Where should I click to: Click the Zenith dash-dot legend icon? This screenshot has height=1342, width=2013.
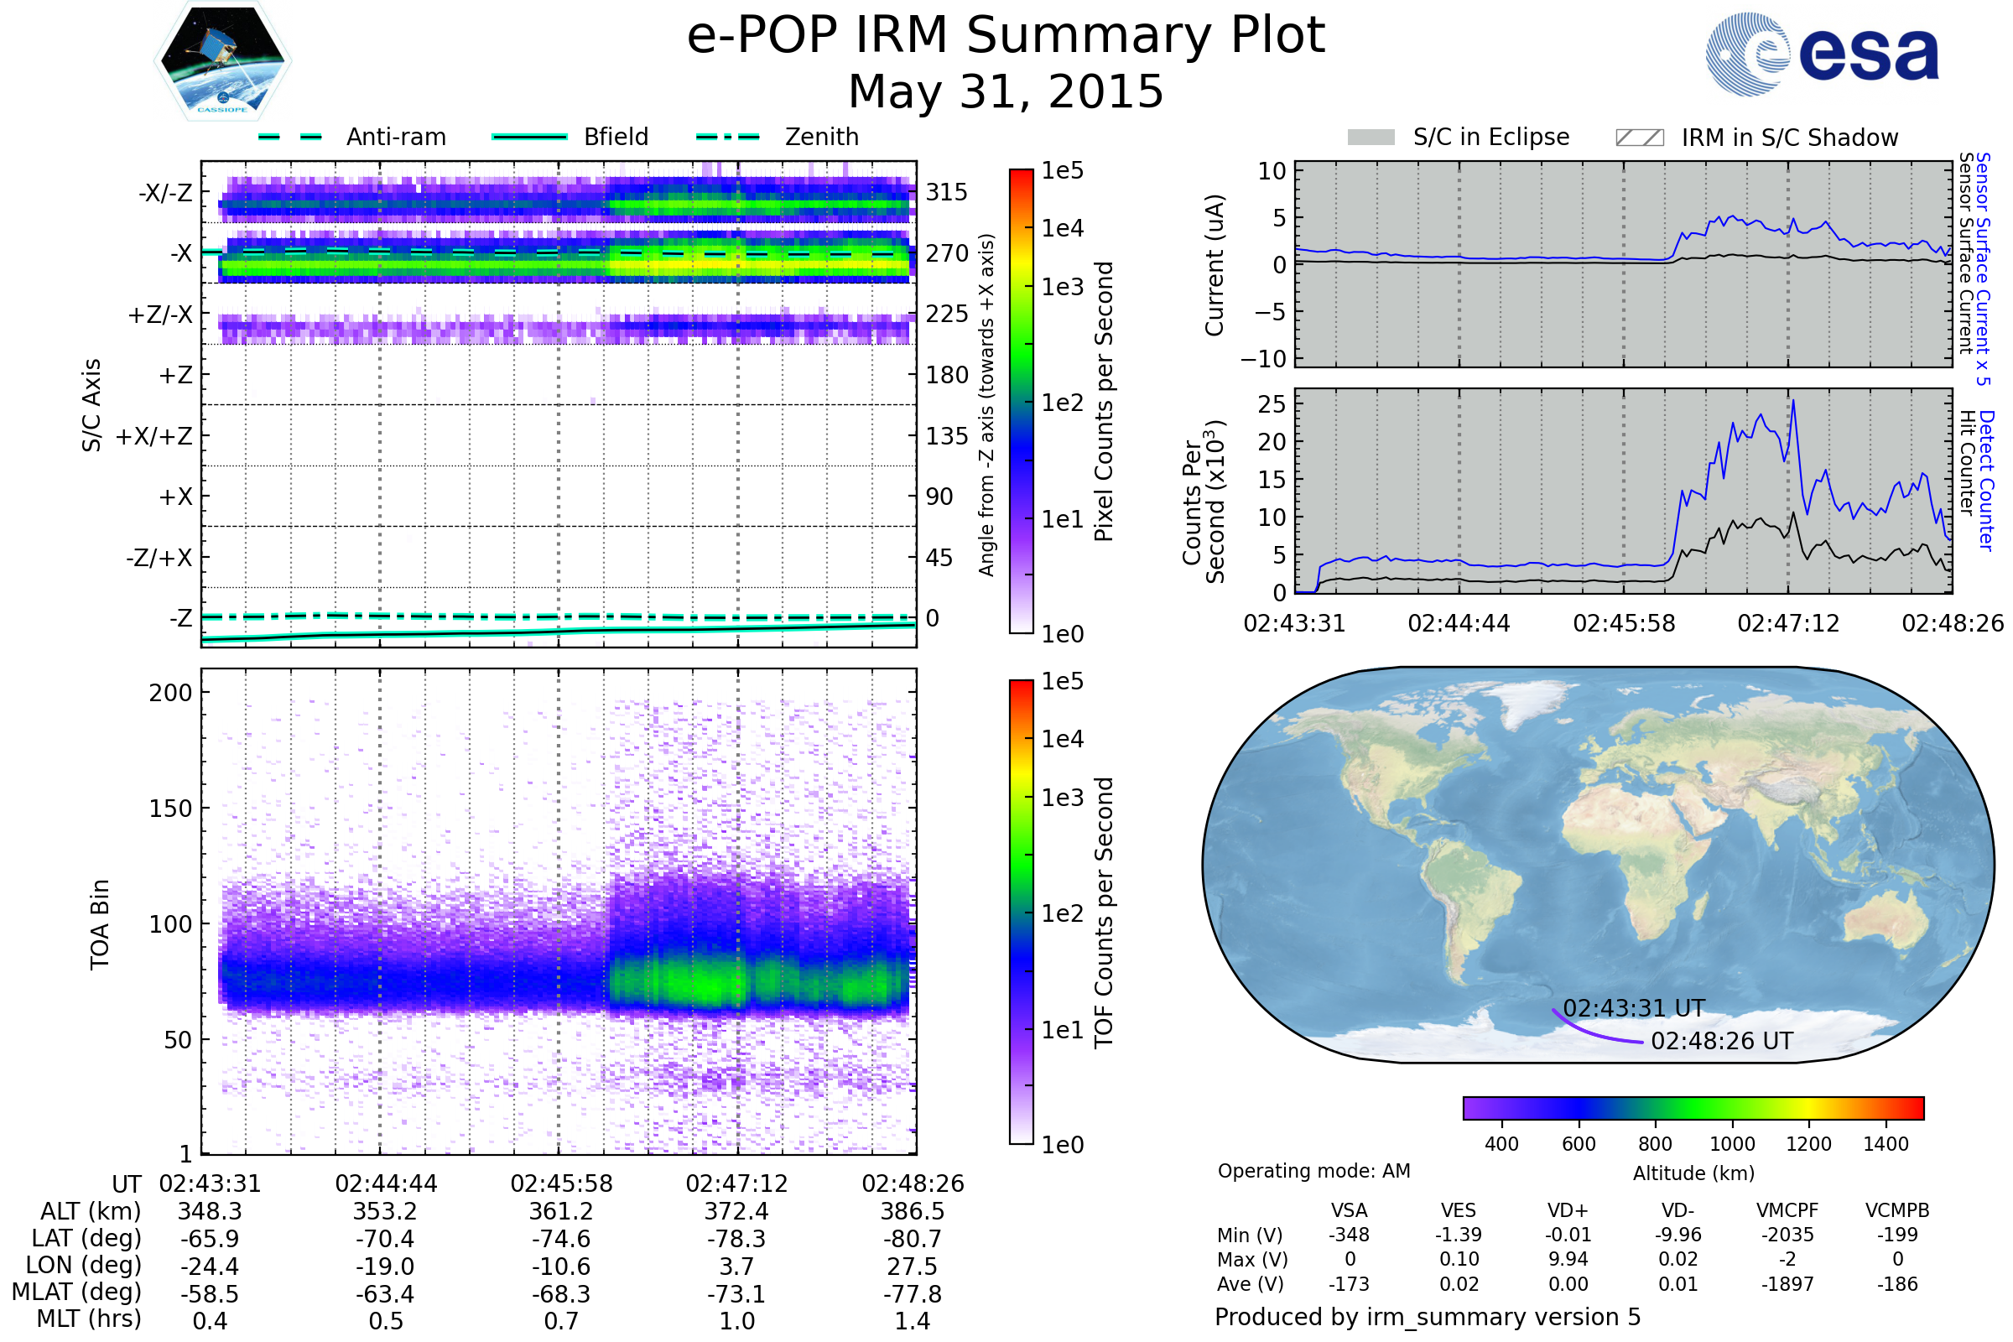pyautogui.click(x=728, y=137)
